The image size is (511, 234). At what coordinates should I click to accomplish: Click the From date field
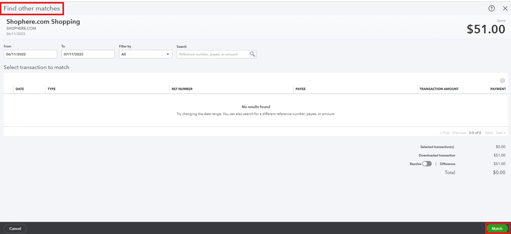pyautogui.click(x=30, y=54)
